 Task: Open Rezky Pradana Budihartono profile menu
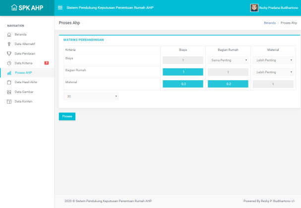tap(274, 8)
